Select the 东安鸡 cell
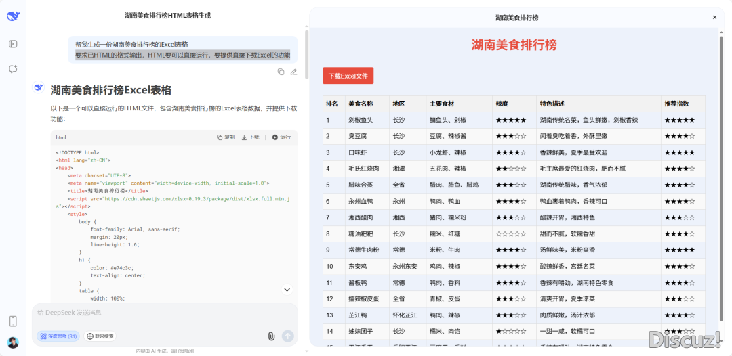The width and height of the screenshot is (732, 356). [367, 267]
